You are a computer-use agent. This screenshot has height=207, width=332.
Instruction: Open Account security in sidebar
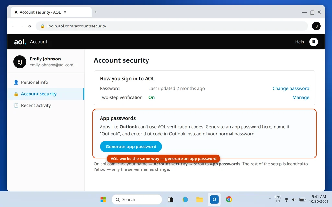46,94
